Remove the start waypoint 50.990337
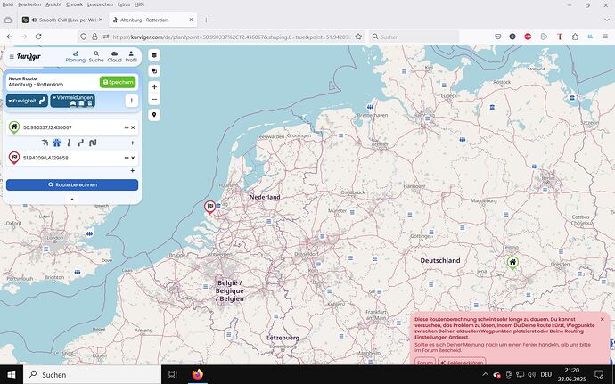The height and width of the screenshot is (384, 615). point(133,127)
